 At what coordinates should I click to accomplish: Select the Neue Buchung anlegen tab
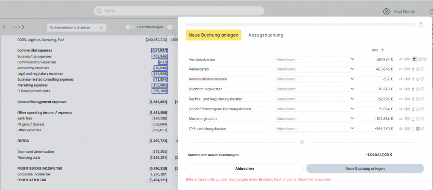pyautogui.click(x=214, y=35)
